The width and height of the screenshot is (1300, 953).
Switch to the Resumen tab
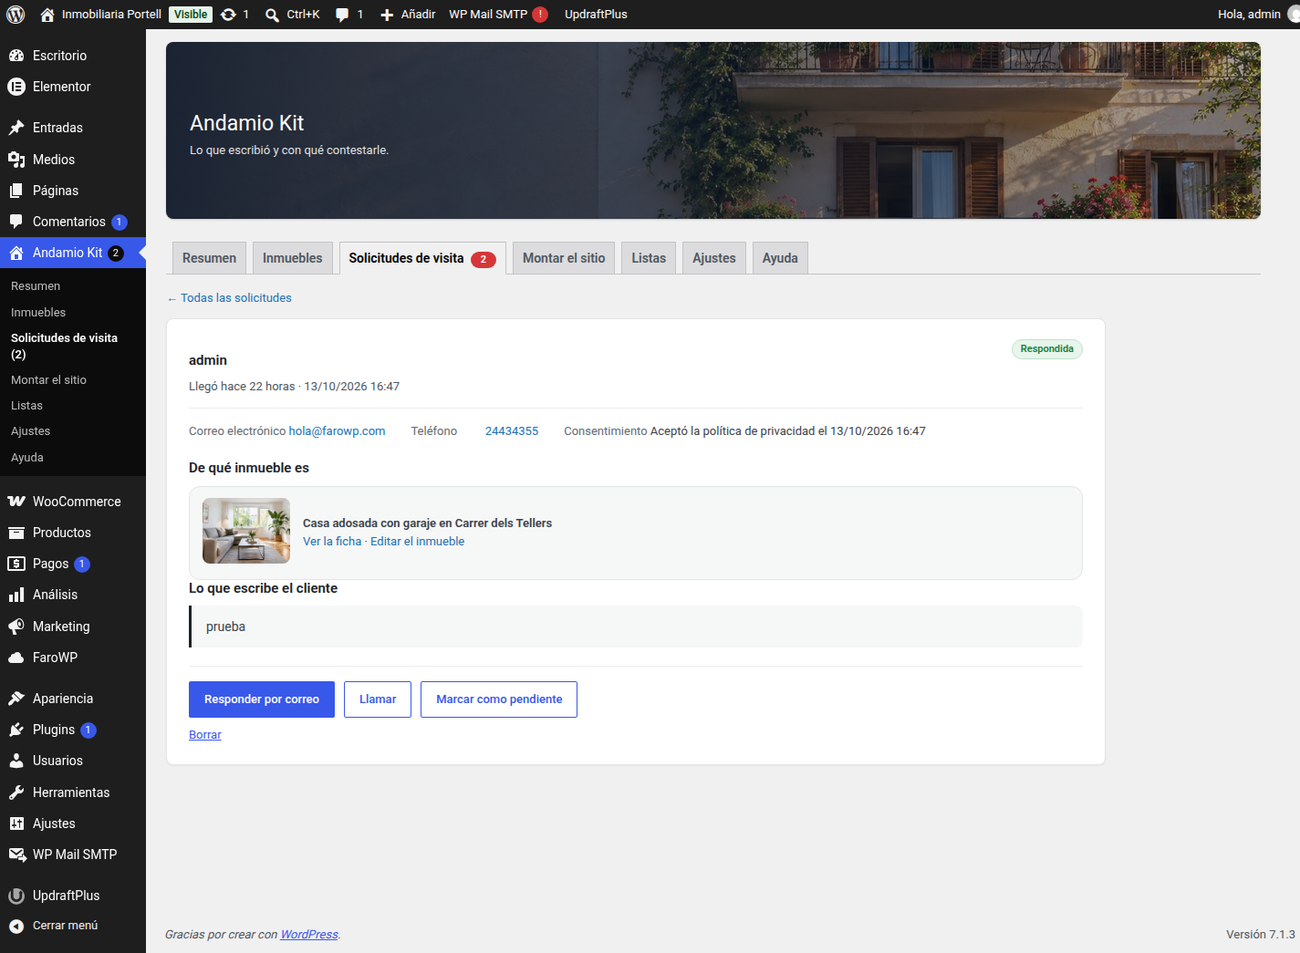[x=209, y=258]
